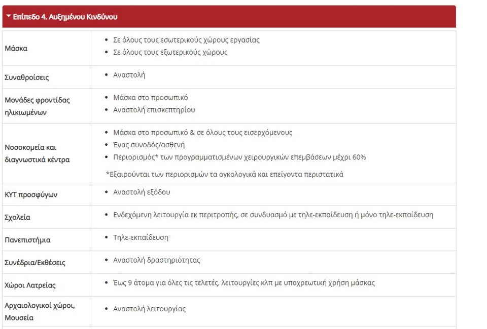Click the Τηλε-εκπαίδευση text in Πανεπιστήμια row

click(141, 237)
